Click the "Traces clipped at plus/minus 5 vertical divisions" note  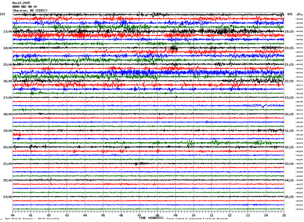(x=197, y=218)
